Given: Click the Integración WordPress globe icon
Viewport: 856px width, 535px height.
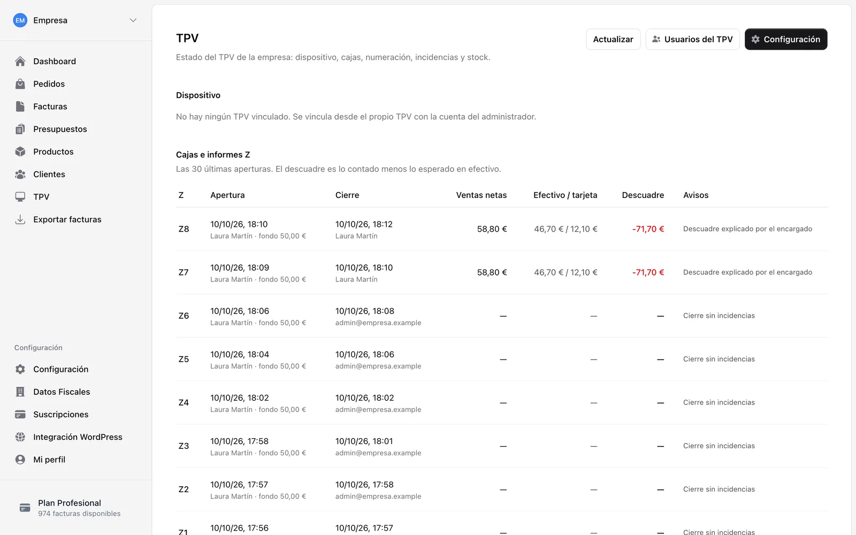Looking at the screenshot, I should (x=20, y=437).
